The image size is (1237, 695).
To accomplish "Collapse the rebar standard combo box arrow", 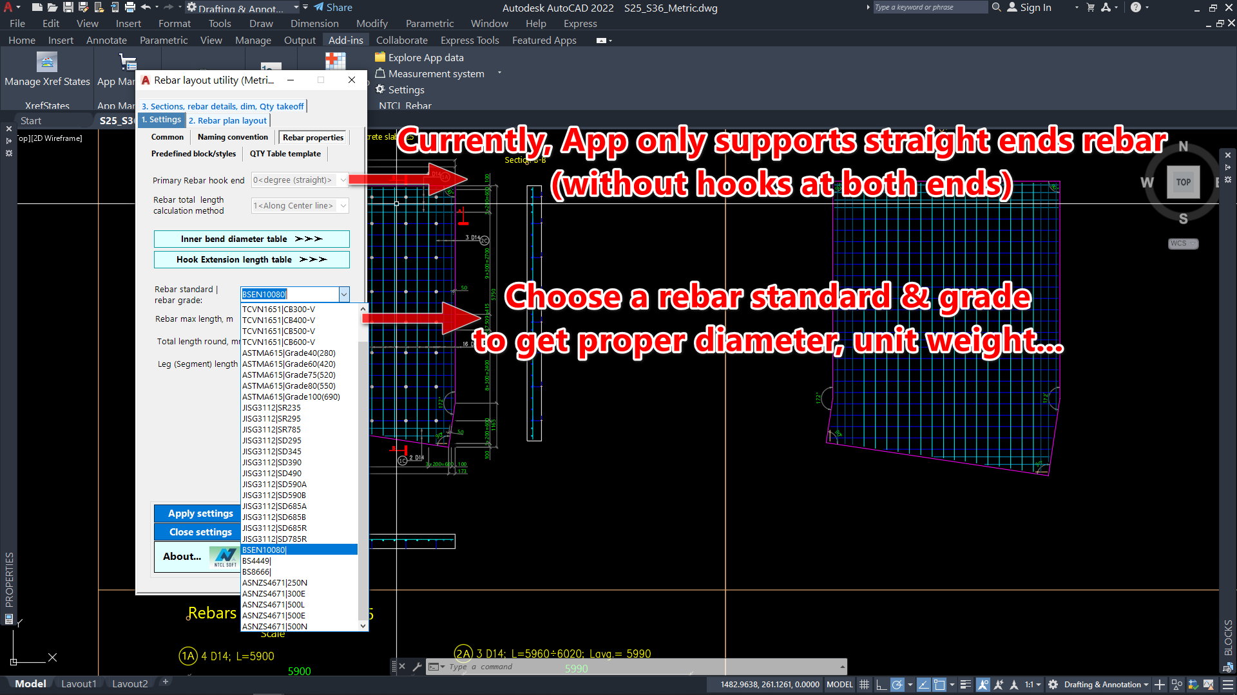I will (344, 294).
